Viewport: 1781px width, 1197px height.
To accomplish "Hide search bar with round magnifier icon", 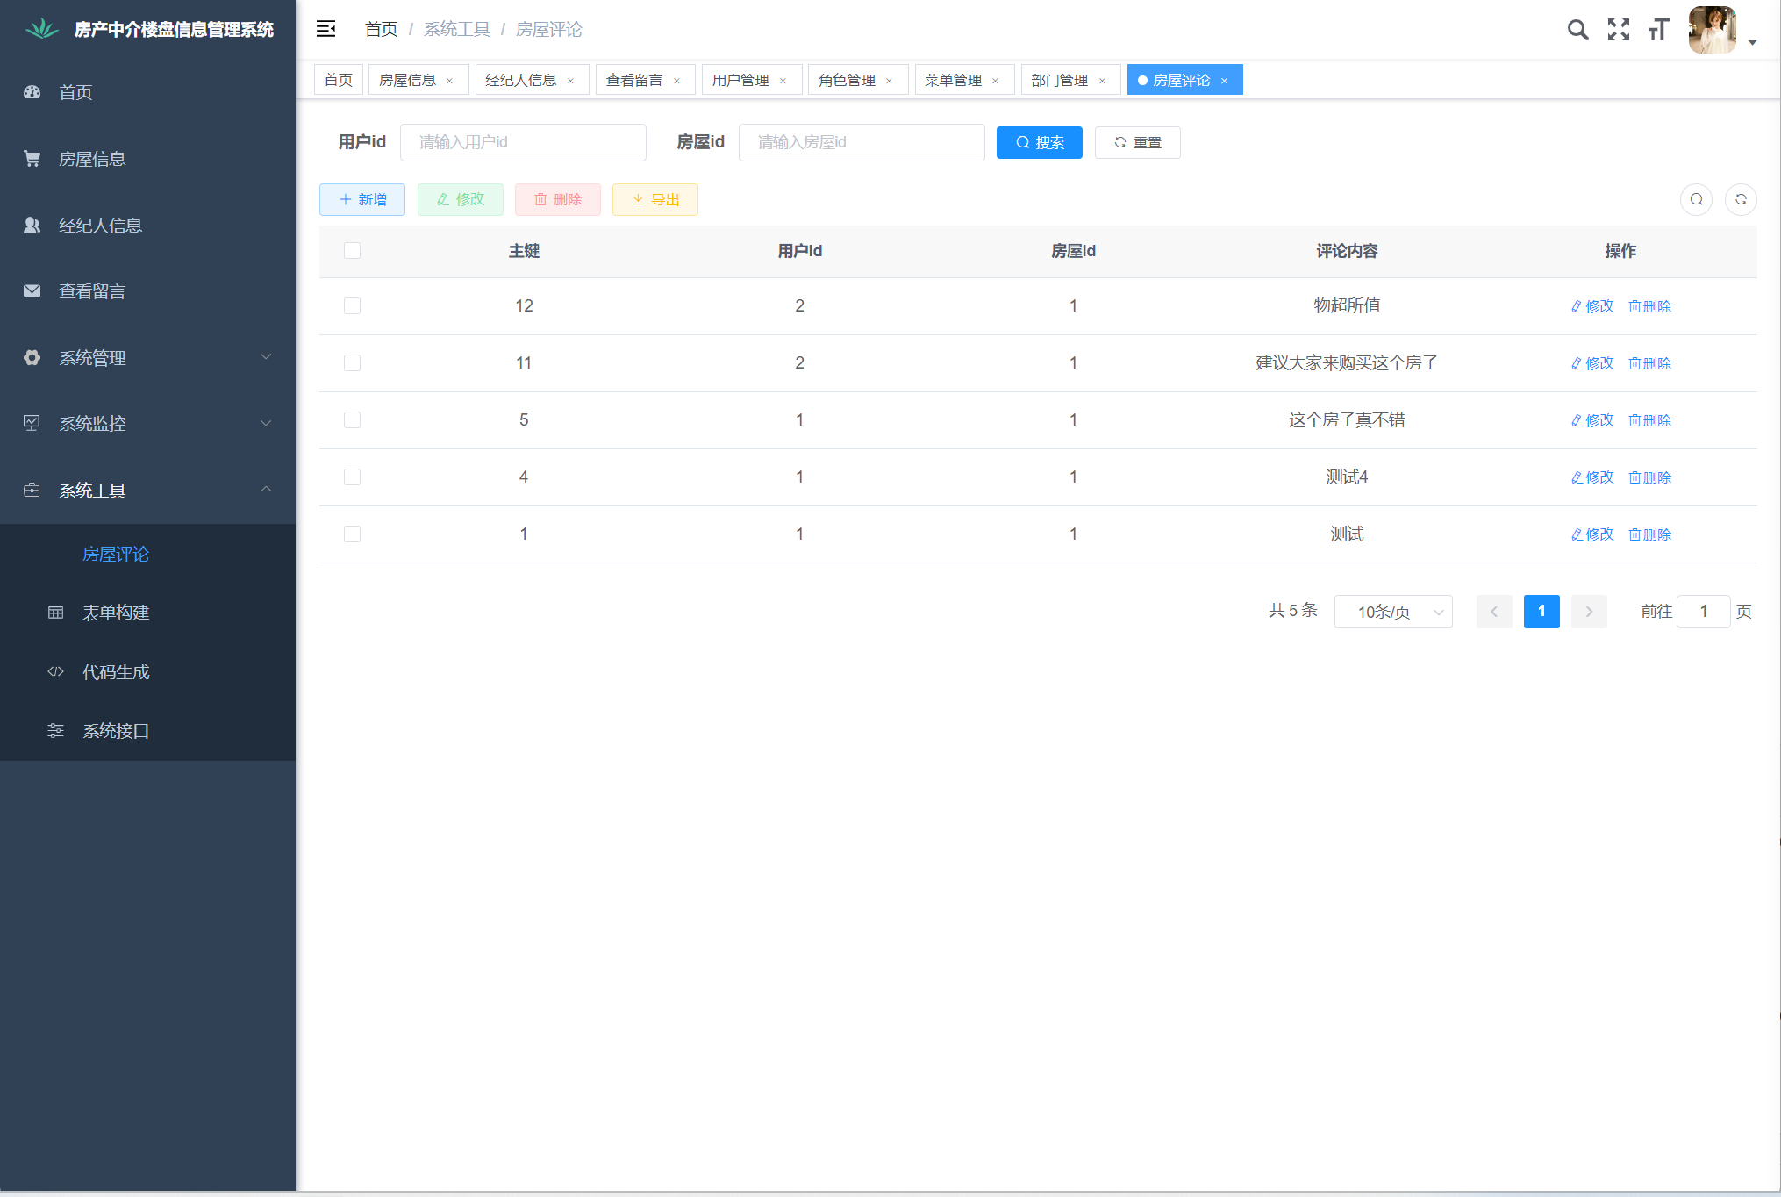I will point(1696,199).
